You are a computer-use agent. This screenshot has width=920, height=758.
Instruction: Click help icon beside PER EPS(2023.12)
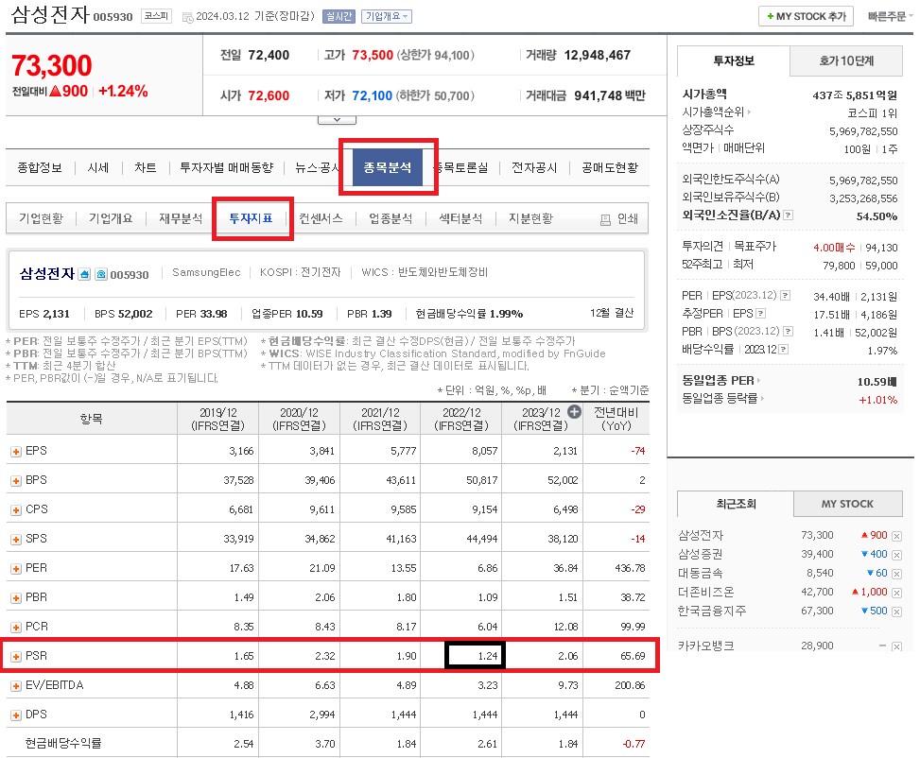coord(785,295)
